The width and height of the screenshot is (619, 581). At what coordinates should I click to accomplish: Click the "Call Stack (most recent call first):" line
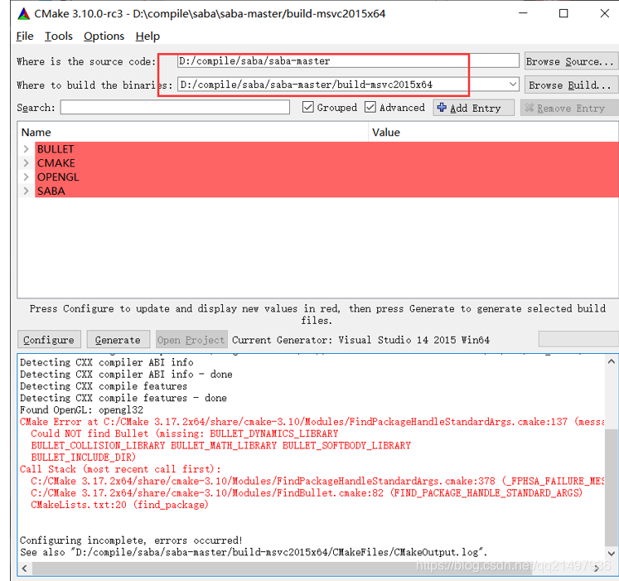pyautogui.click(x=120, y=469)
